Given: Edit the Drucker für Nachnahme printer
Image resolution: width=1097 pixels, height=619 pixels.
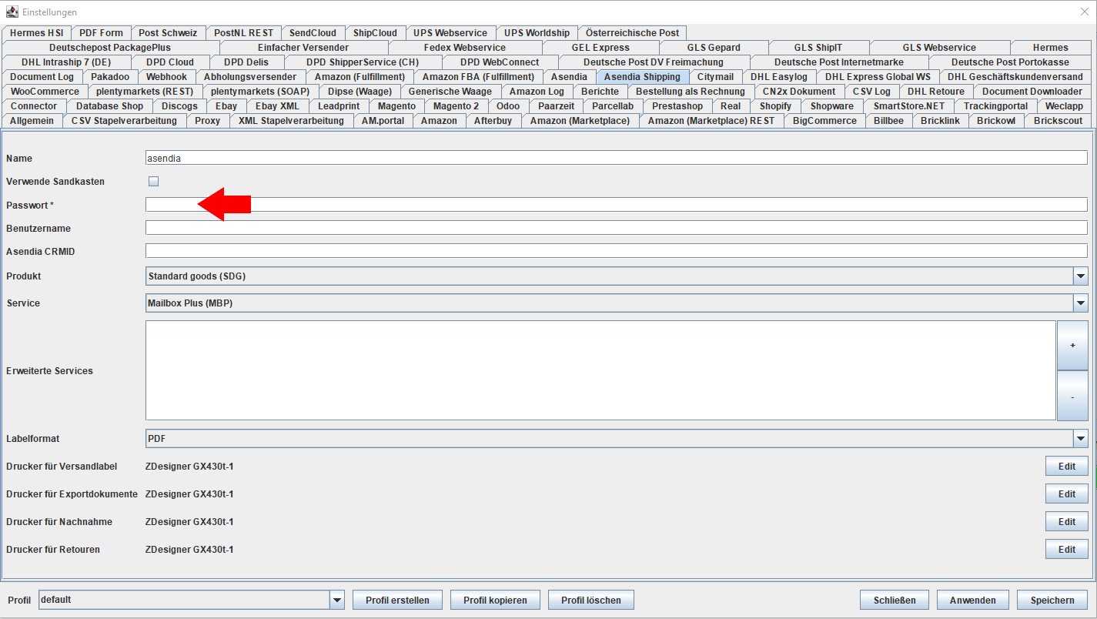Looking at the screenshot, I should pyautogui.click(x=1067, y=522).
